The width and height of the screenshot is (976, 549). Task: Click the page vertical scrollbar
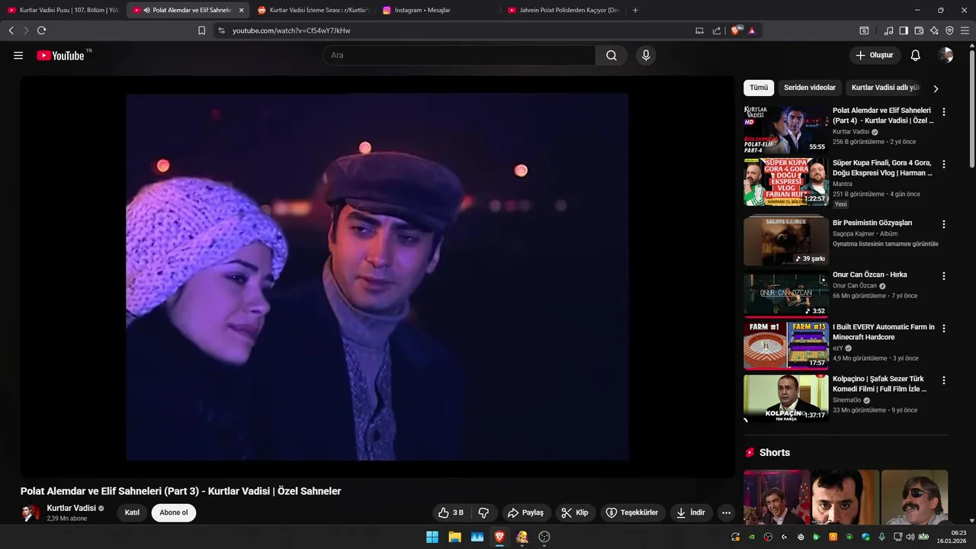coord(971,107)
